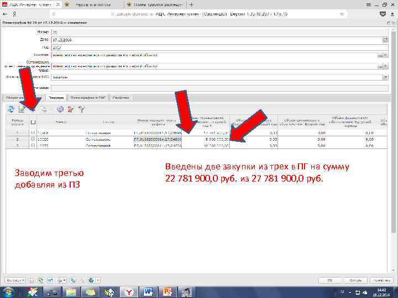Image resolution: width=398 pixels, height=298 pixels.
Task: Switch to the Закупки tab
Action: click(56, 98)
